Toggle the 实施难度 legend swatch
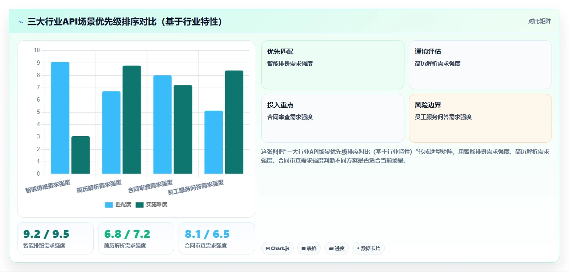Viewport: 569px width, 272px height. (140, 205)
